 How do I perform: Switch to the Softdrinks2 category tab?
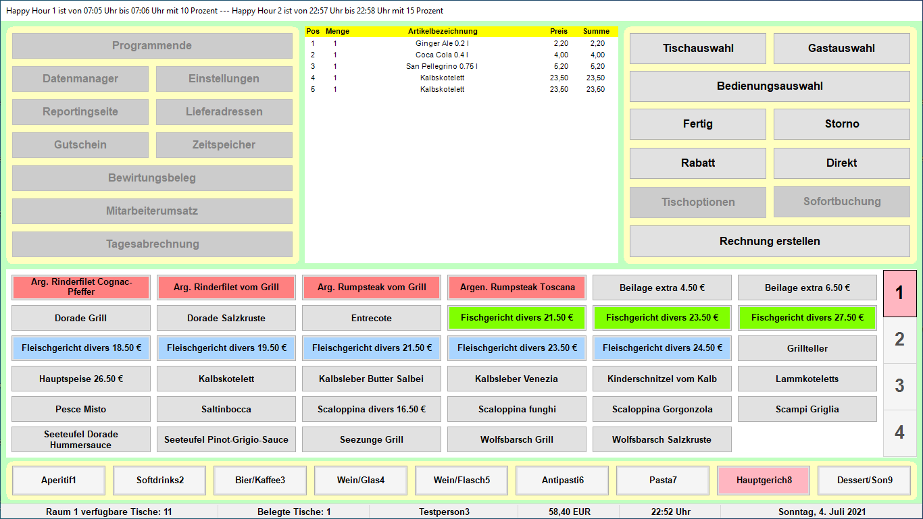(x=160, y=481)
